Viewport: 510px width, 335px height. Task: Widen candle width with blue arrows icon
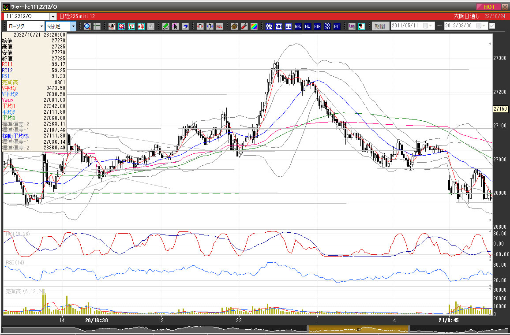[210, 26]
